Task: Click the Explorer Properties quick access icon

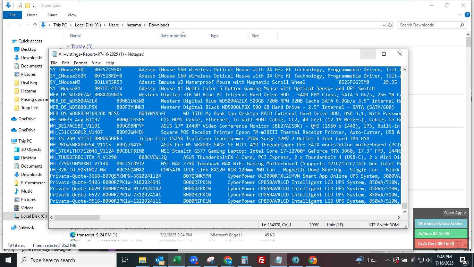Action: click(20, 6)
